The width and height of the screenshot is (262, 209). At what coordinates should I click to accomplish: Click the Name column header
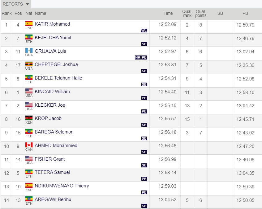click(41, 13)
